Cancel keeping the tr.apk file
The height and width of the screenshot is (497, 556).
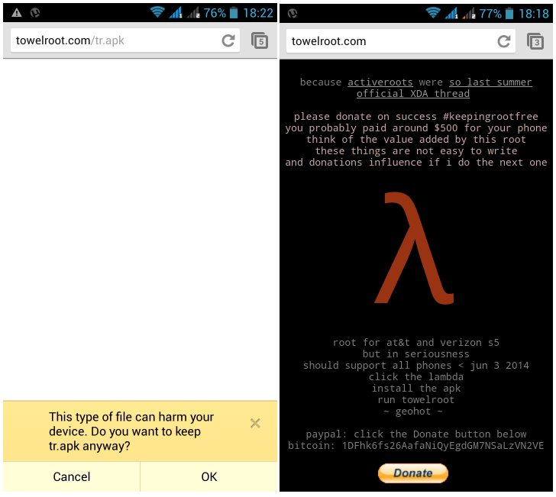pos(72,477)
